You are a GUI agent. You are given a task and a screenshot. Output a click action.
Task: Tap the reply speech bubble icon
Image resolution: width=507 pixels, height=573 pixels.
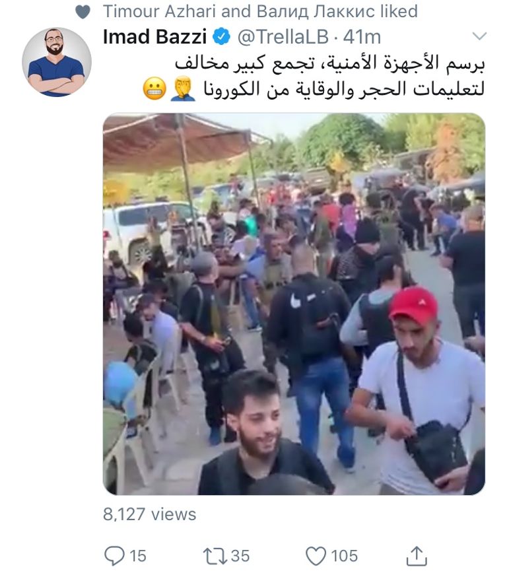tap(114, 556)
